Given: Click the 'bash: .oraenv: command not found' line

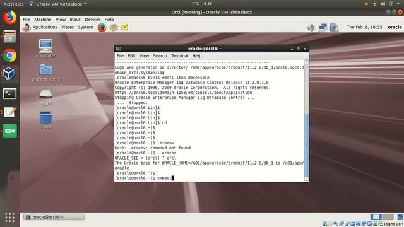Looking at the screenshot, I should pos(153,148).
